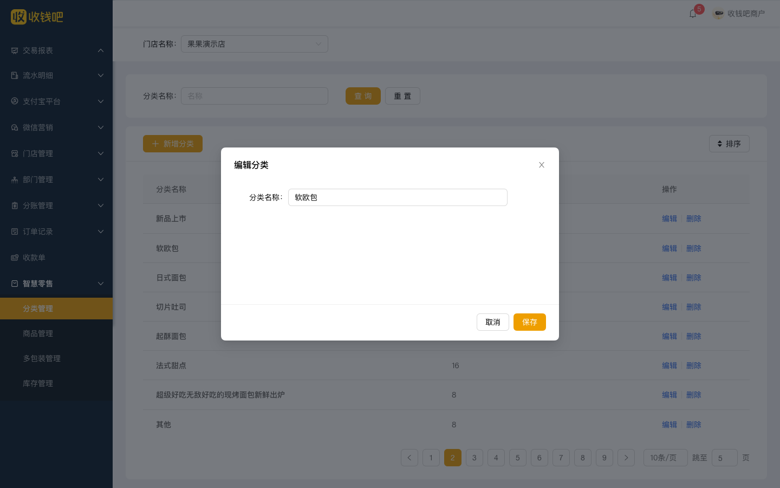Screen dimensions: 780x488
Task: Click the 门店管理 sidebar icon
Action: coord(15,153)
